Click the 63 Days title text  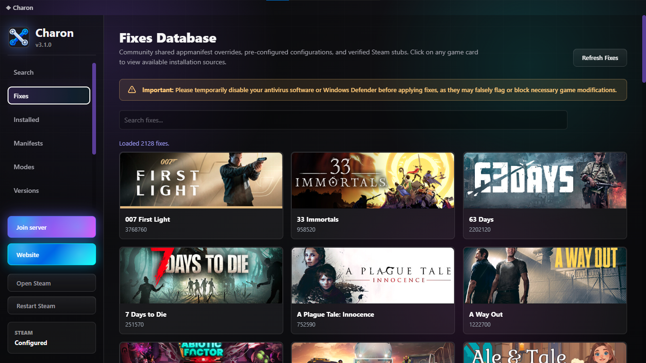tap(481, 219)
